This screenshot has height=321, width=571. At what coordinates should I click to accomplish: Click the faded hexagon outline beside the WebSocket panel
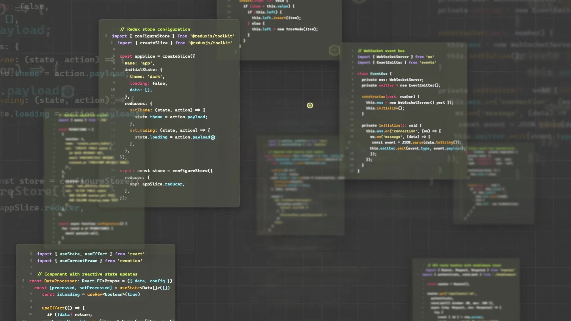coord(334,51)
